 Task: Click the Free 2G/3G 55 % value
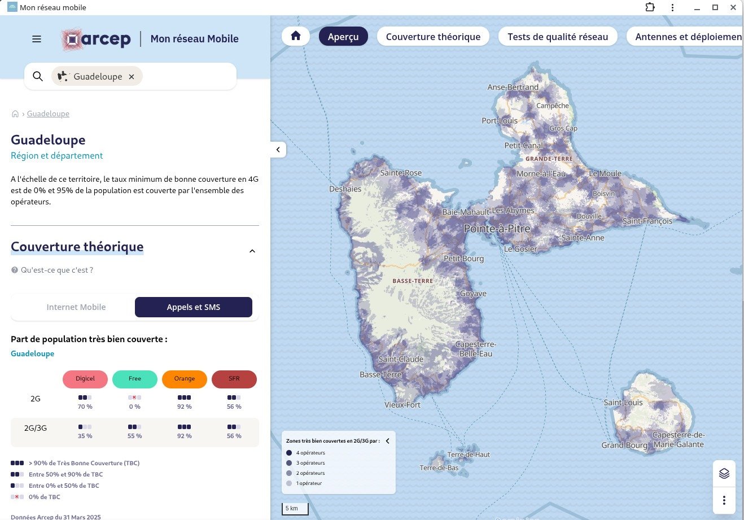click(135, 436)
